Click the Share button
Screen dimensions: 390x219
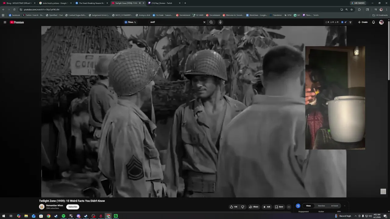(253, 207)
